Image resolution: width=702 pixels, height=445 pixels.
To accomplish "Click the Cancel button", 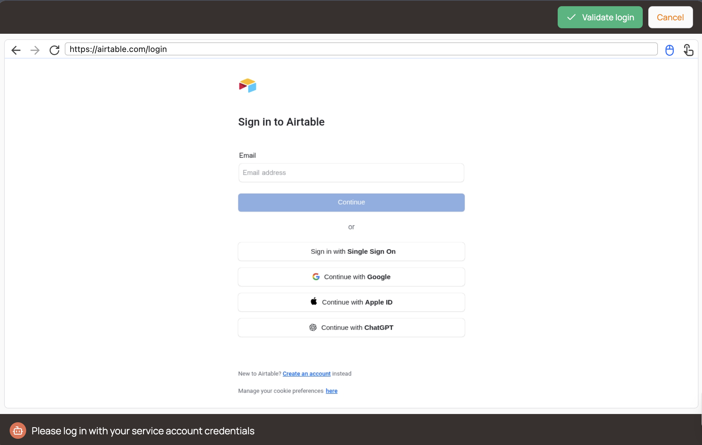I will (x=670, y=17).
